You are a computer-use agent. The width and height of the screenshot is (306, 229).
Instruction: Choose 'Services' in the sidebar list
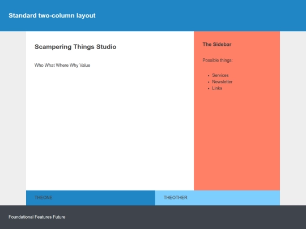click(x=220, y=75)
